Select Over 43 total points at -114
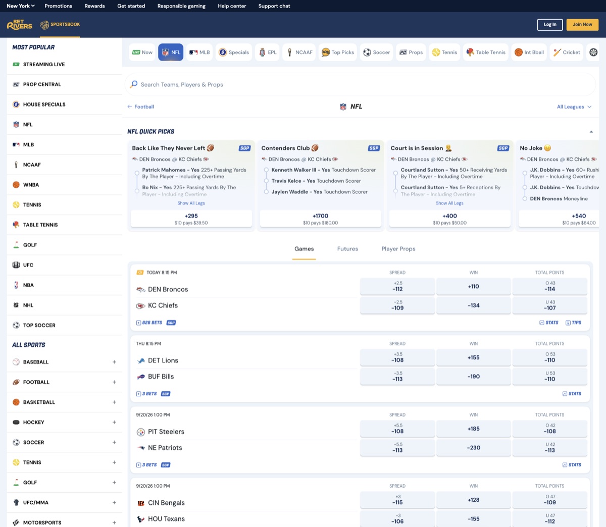Image resolution: width=606 pixels, height=527 pixels. pyautogui.click(x=549, y=286)
